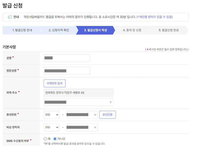The width and height of the screenshot is (209, 151).
Task: Click the 본인인증 button
Action: (107, 115)
